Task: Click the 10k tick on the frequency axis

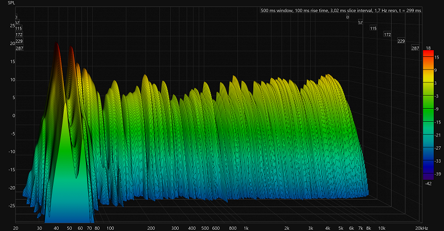Action: 382,228
